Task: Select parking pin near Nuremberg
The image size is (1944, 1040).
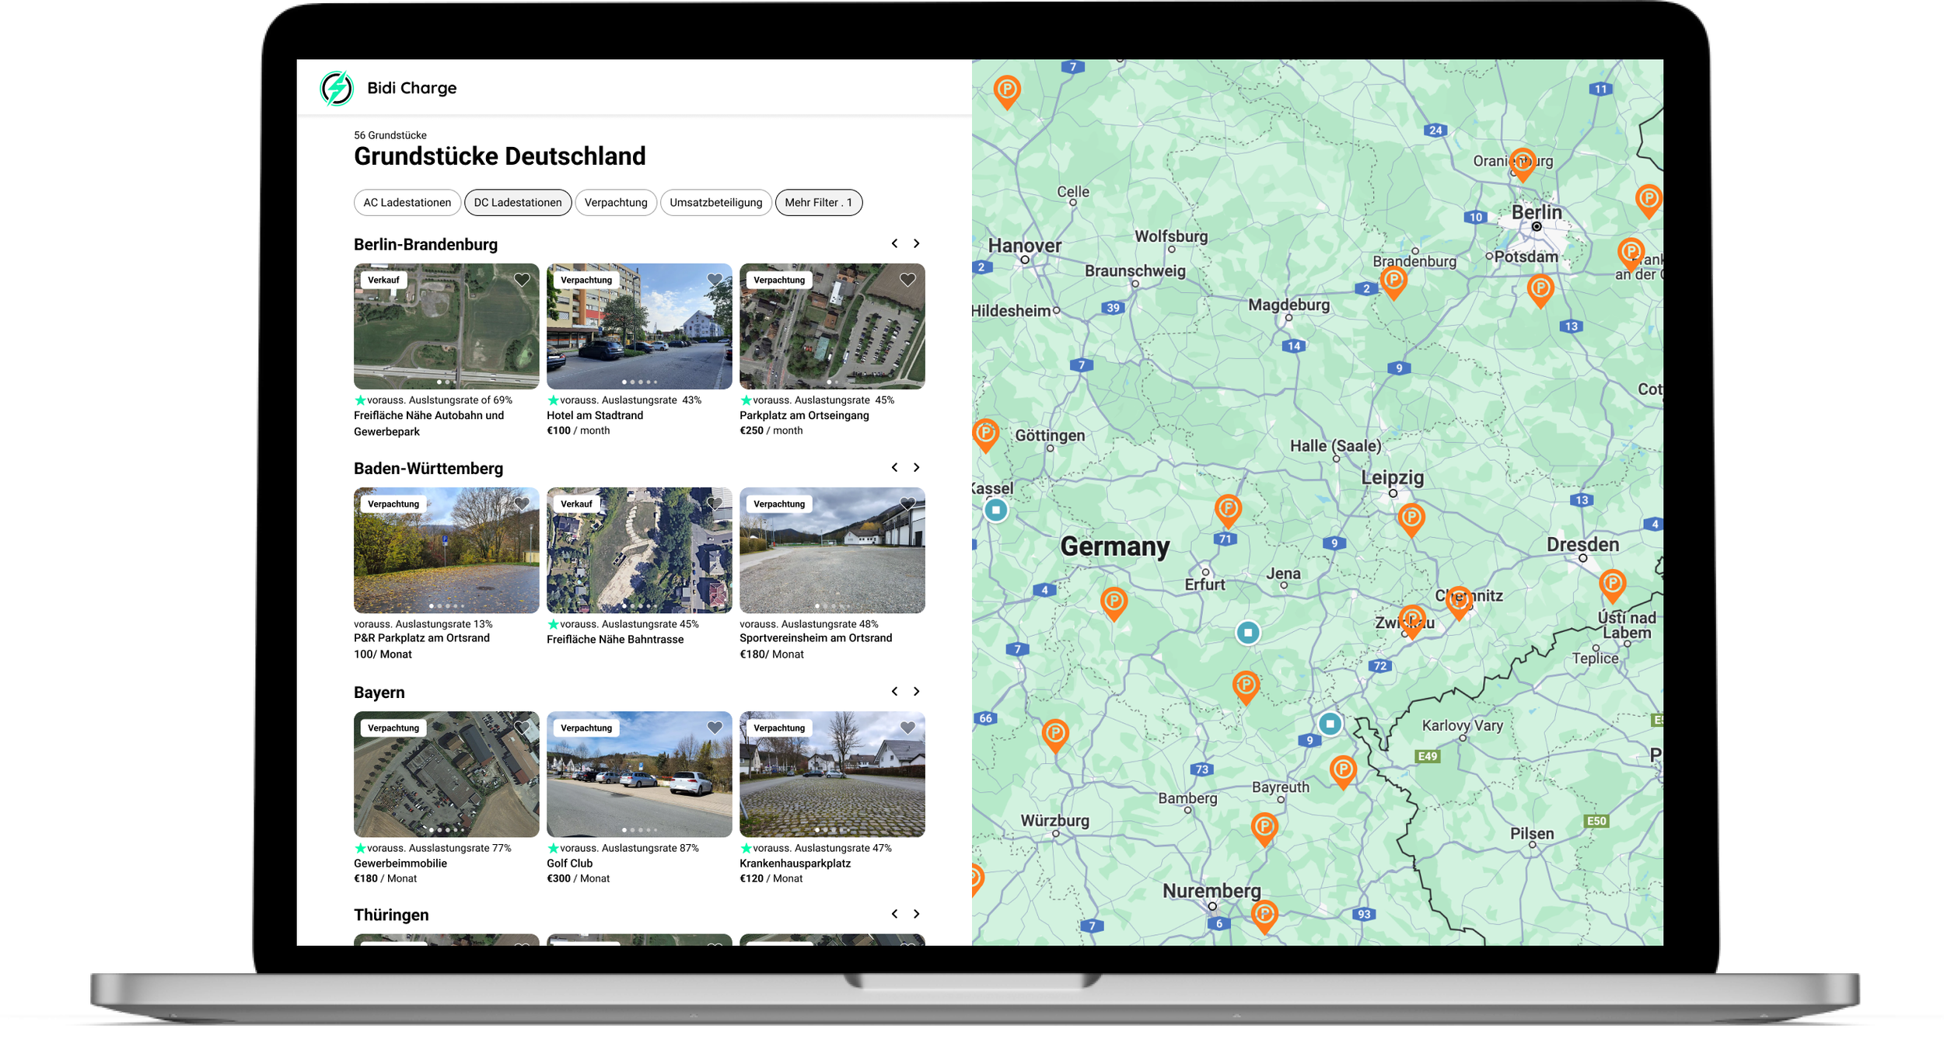Action: [1264, 913]
